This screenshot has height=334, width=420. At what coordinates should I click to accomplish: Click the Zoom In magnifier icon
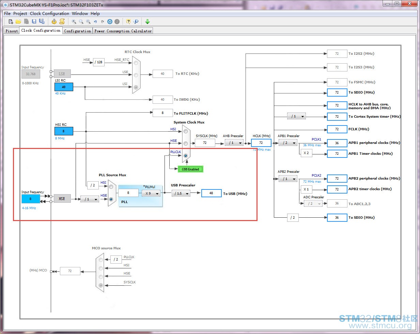[x=74, y=21]
